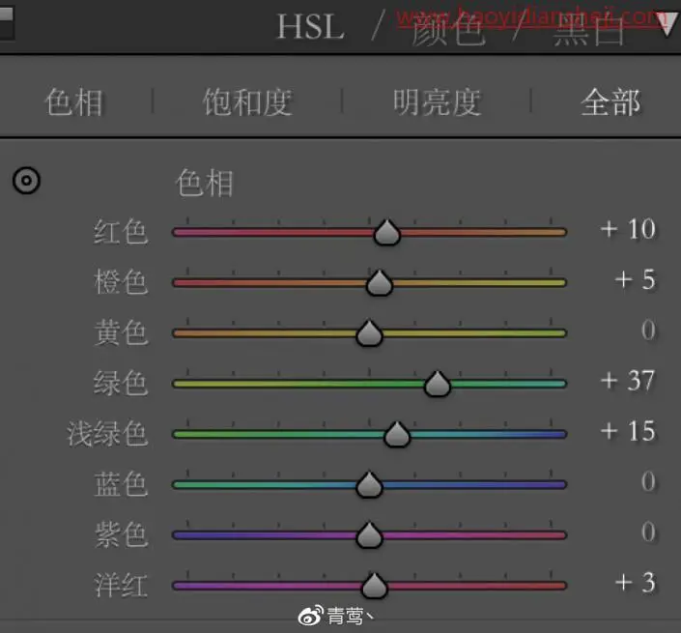The height and width of the screenshot is (633, 681).
Task: Click the 紫色 value field showing 0
Action: coord(648,532)
